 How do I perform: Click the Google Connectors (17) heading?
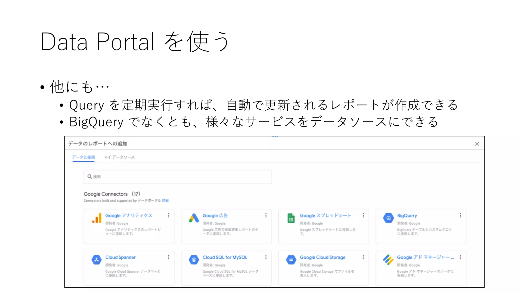[x=112, y=194]
